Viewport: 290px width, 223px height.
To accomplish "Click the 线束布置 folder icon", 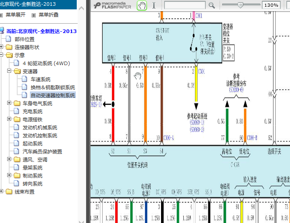I will 9,191.
